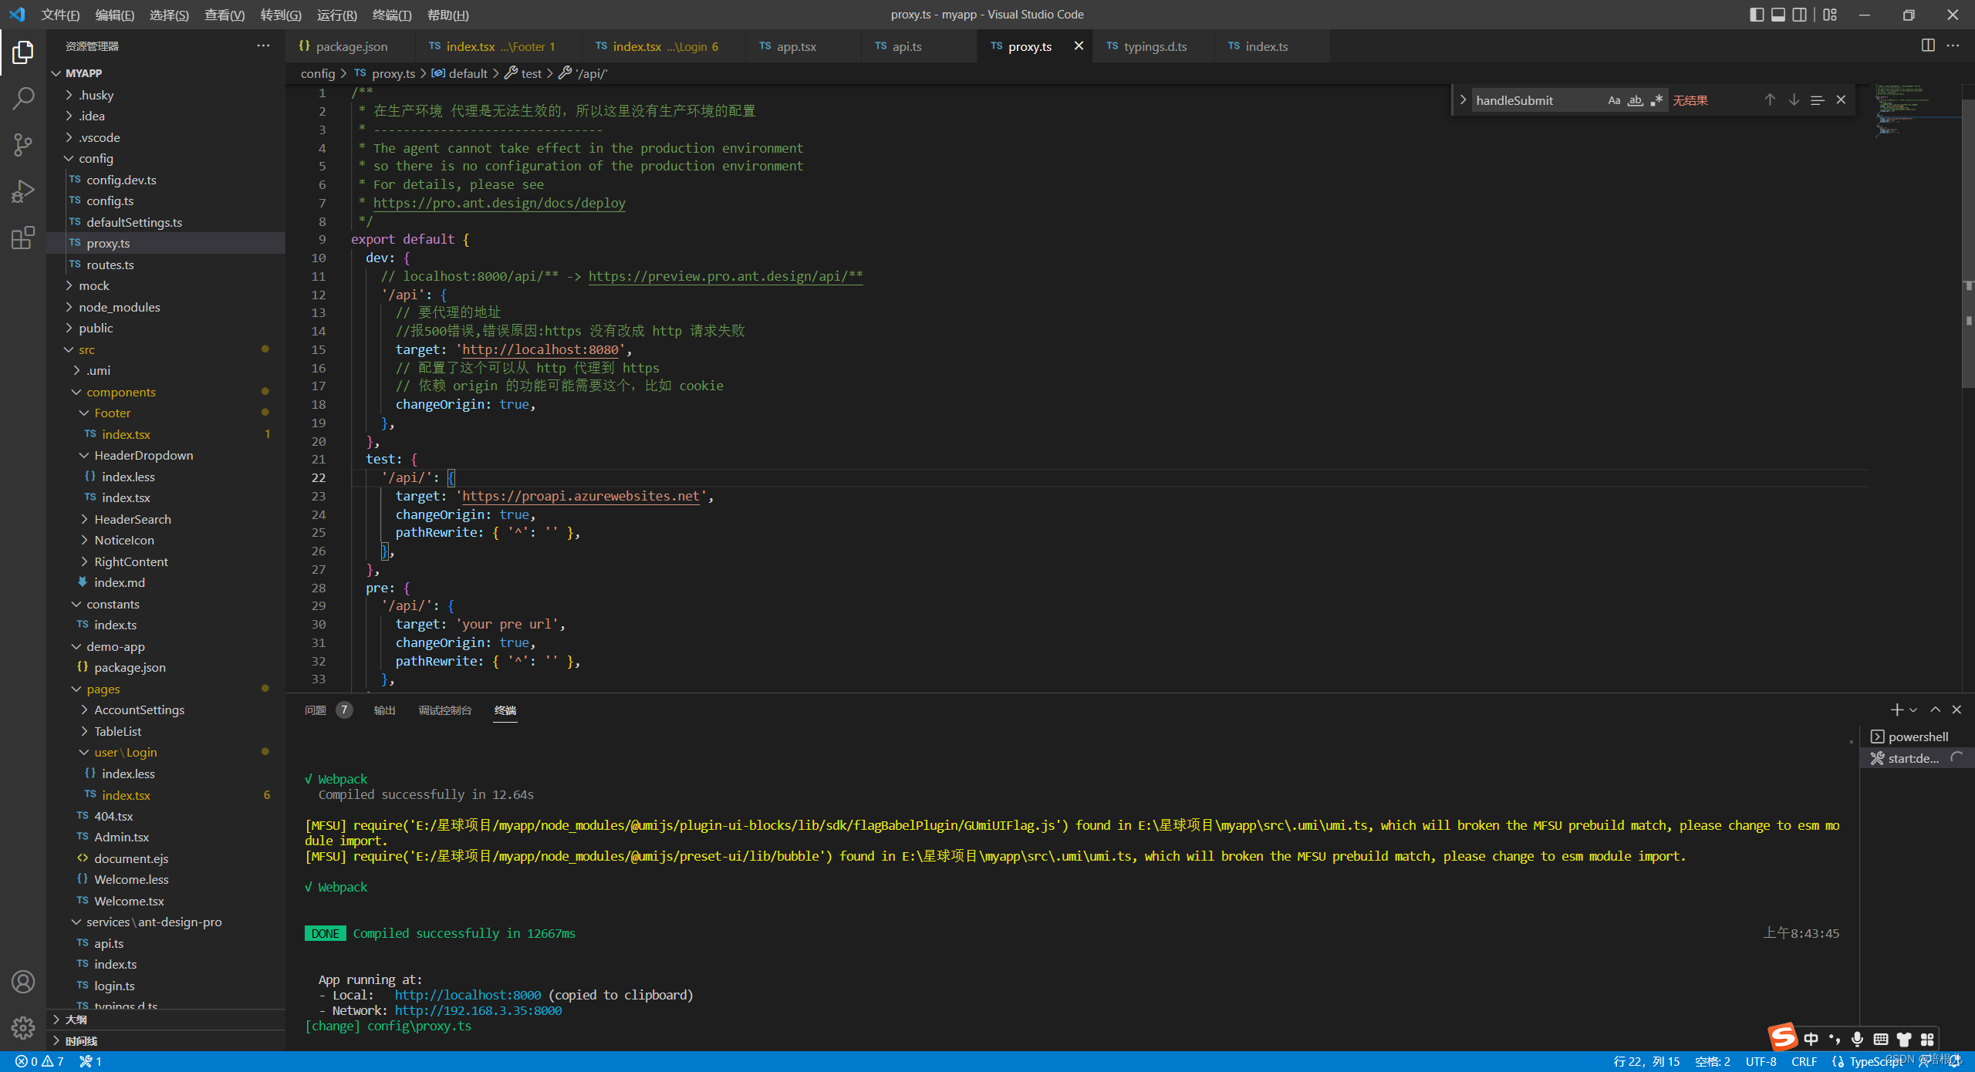Click the handleSubmit find input field

coord(1535,100)
